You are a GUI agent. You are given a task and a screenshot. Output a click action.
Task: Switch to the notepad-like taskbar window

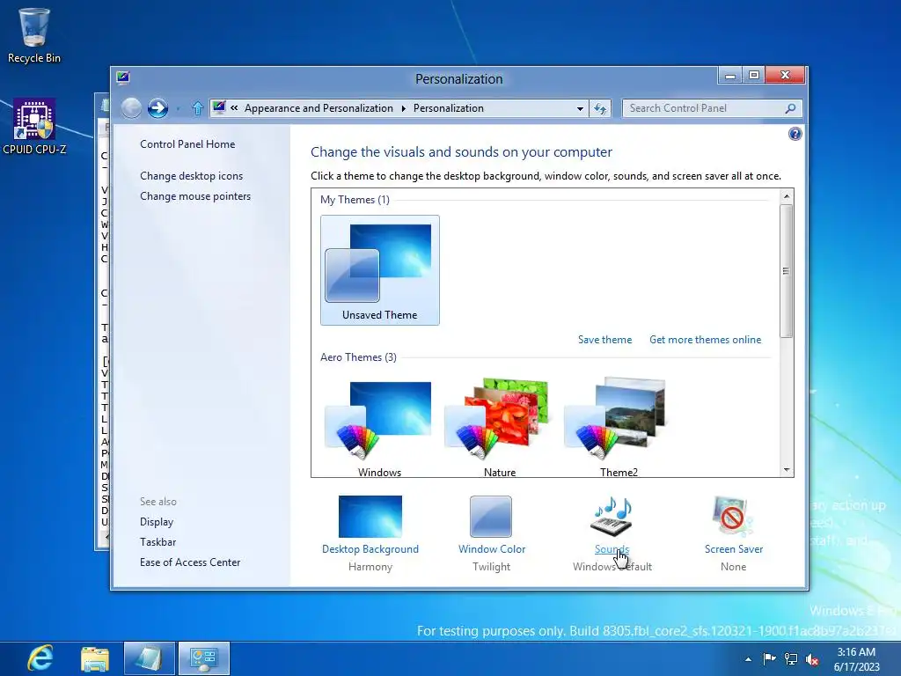click(149, 658)
